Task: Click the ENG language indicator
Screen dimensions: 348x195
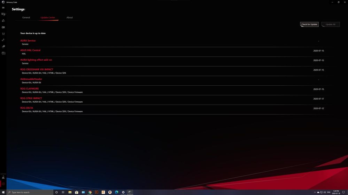Action: 329,192
